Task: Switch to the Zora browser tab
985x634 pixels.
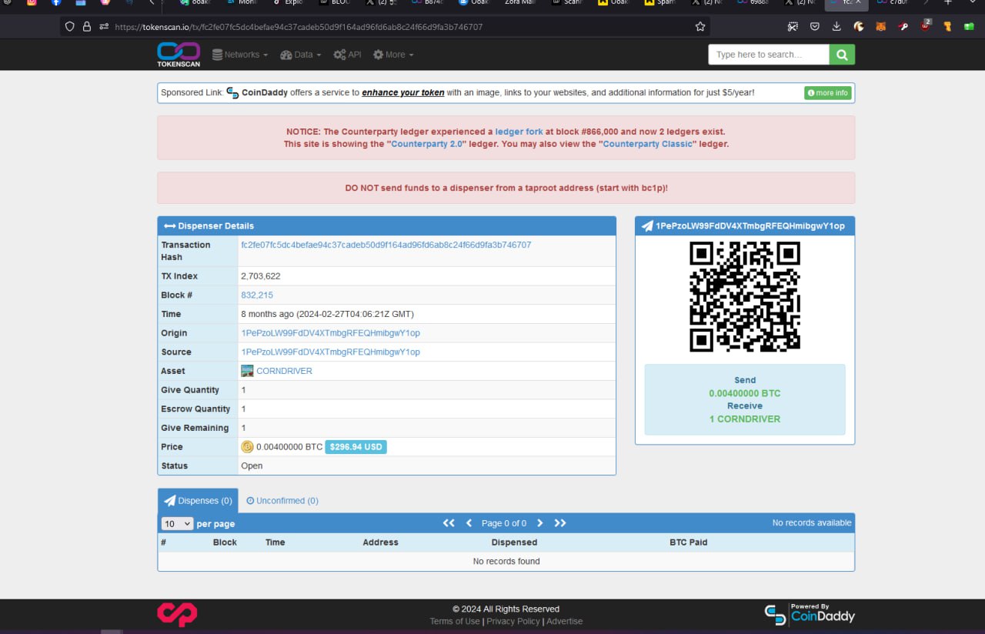Action: coord(521,2)
